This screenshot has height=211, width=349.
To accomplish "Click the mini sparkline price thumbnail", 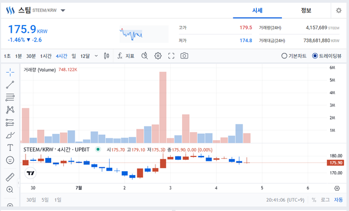I will (144, 34).
